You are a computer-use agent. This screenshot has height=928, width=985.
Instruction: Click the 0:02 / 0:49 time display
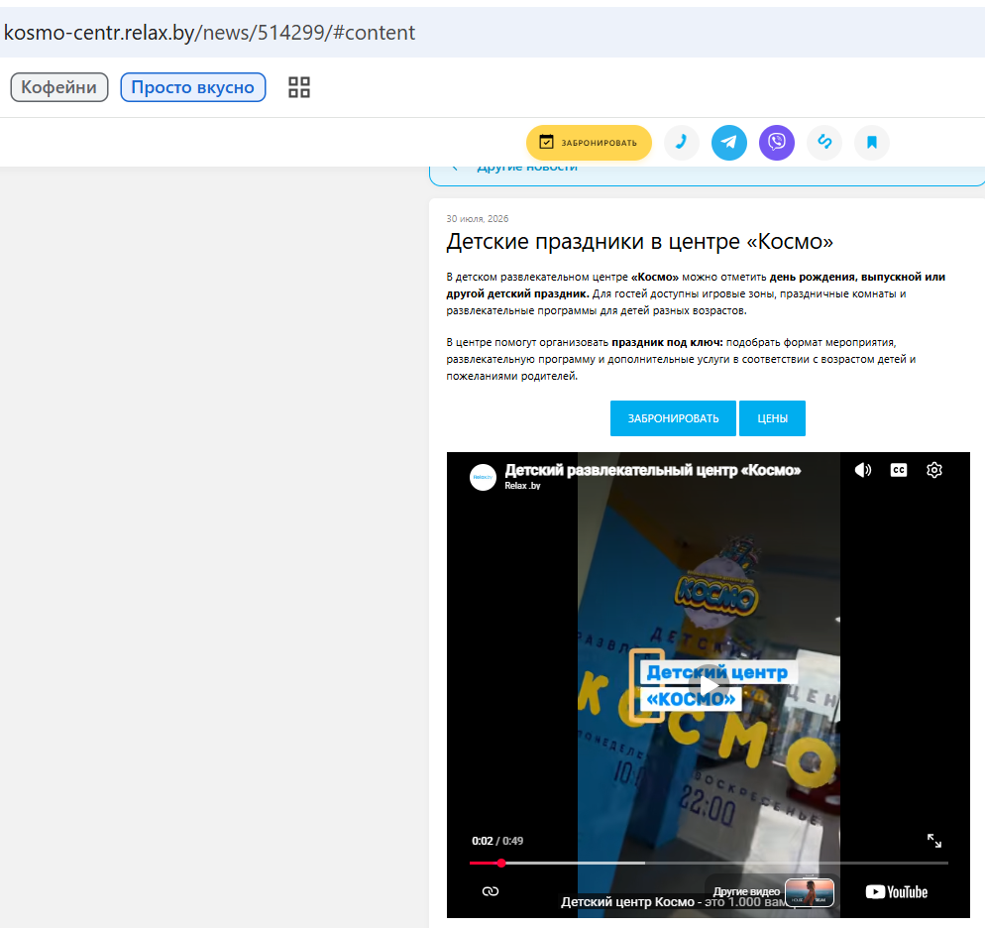click(497, 841)
